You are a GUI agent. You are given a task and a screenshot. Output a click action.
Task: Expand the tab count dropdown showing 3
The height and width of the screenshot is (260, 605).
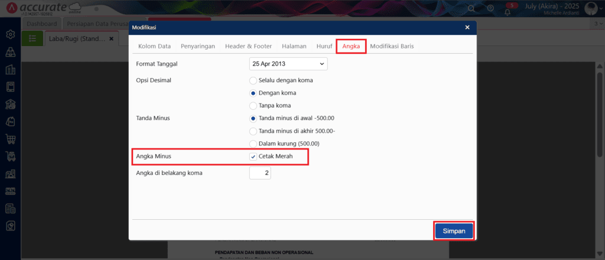coord(597,24)
